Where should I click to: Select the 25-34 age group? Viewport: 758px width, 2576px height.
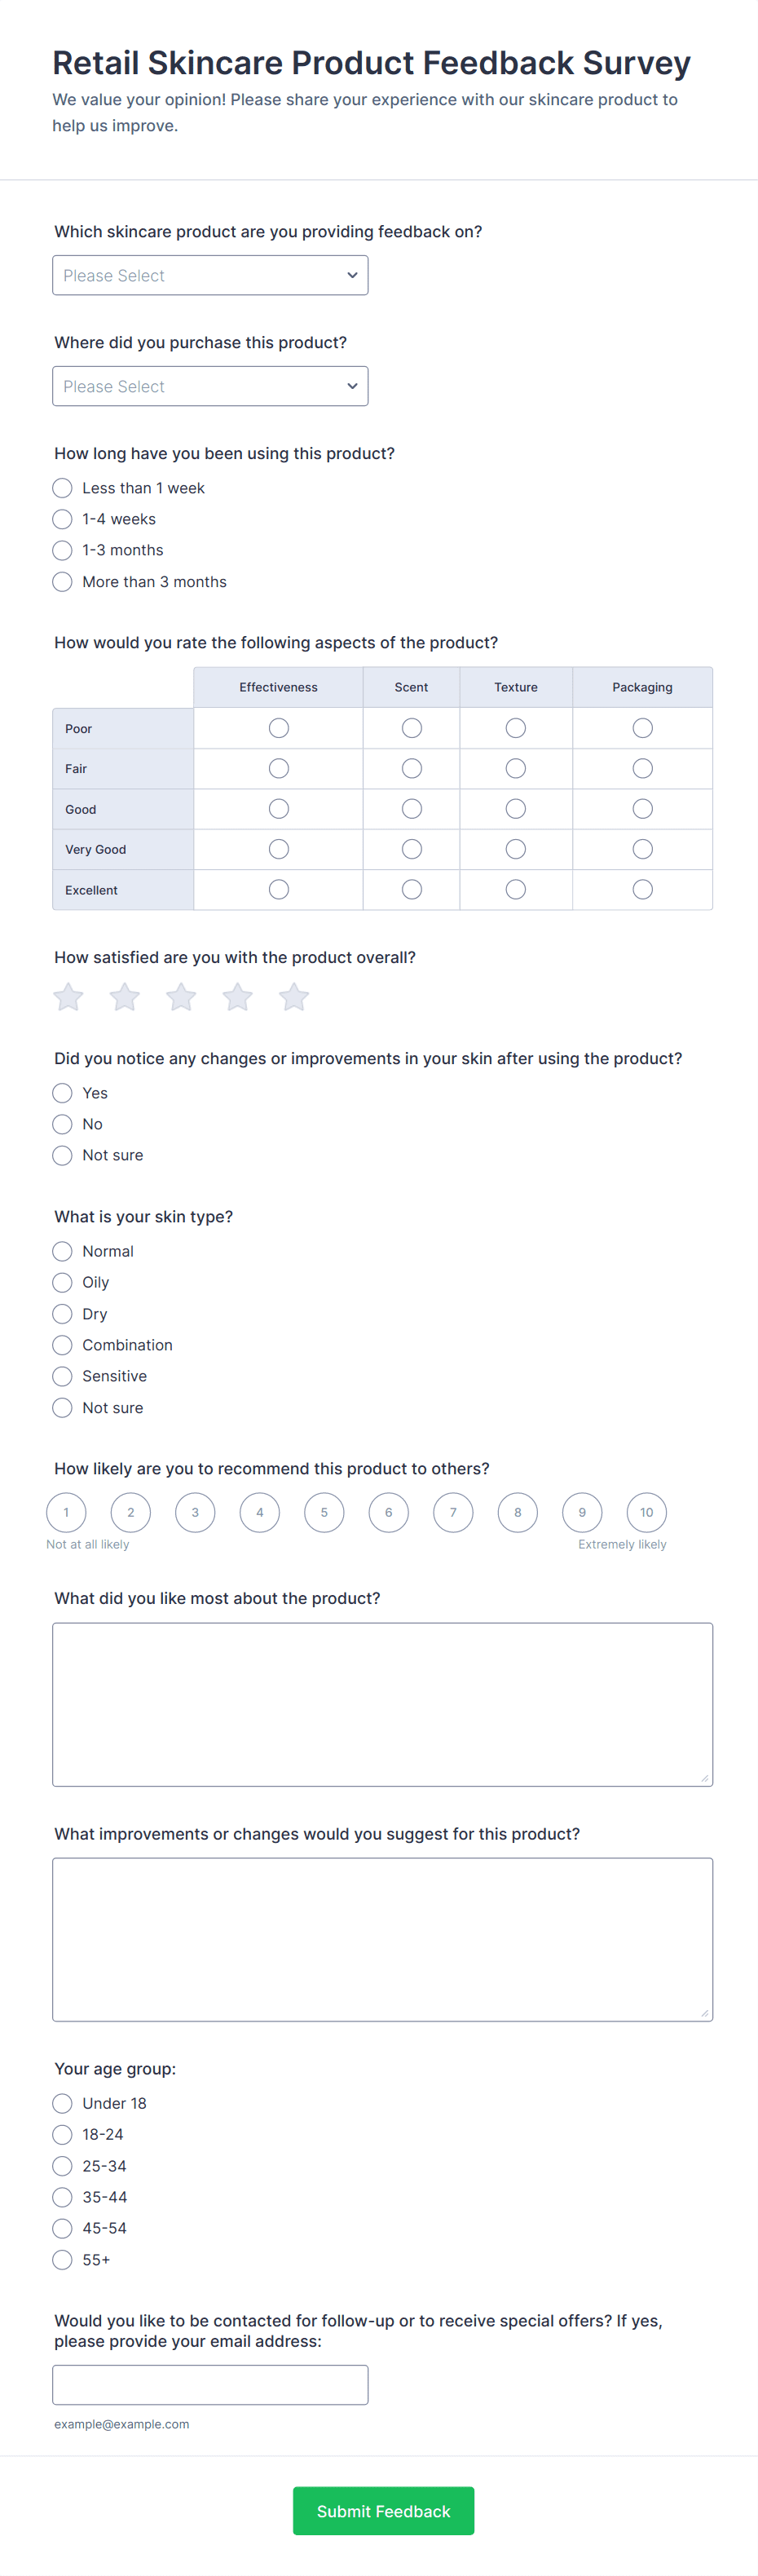point(62,2166)
